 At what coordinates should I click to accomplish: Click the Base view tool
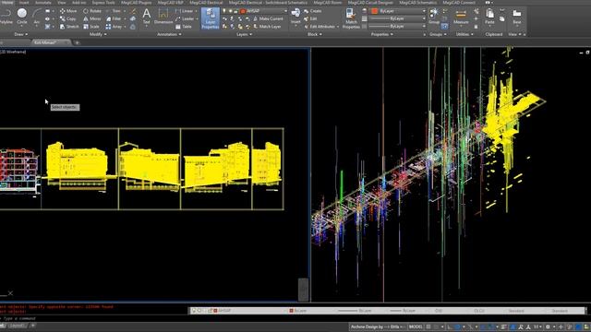point(517,17)
